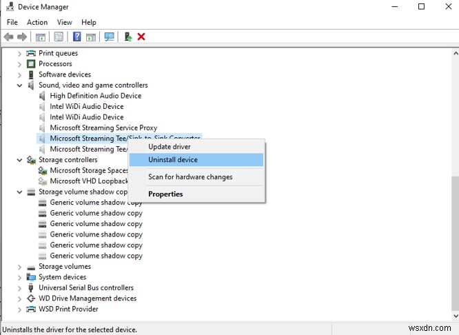Click the vertical scrollbar up arrow
The height and width of the screenshot is (335, 459).
point(456,54)
